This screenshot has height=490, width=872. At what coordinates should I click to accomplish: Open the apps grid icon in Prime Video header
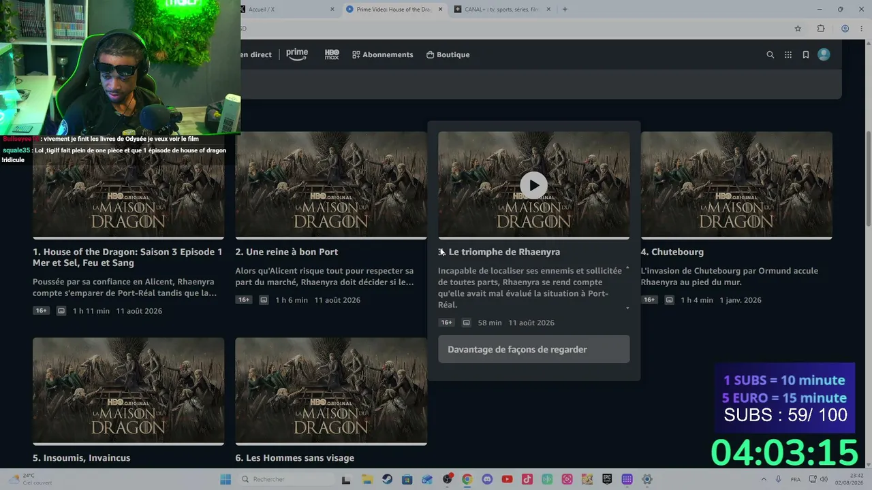[788, 55]
